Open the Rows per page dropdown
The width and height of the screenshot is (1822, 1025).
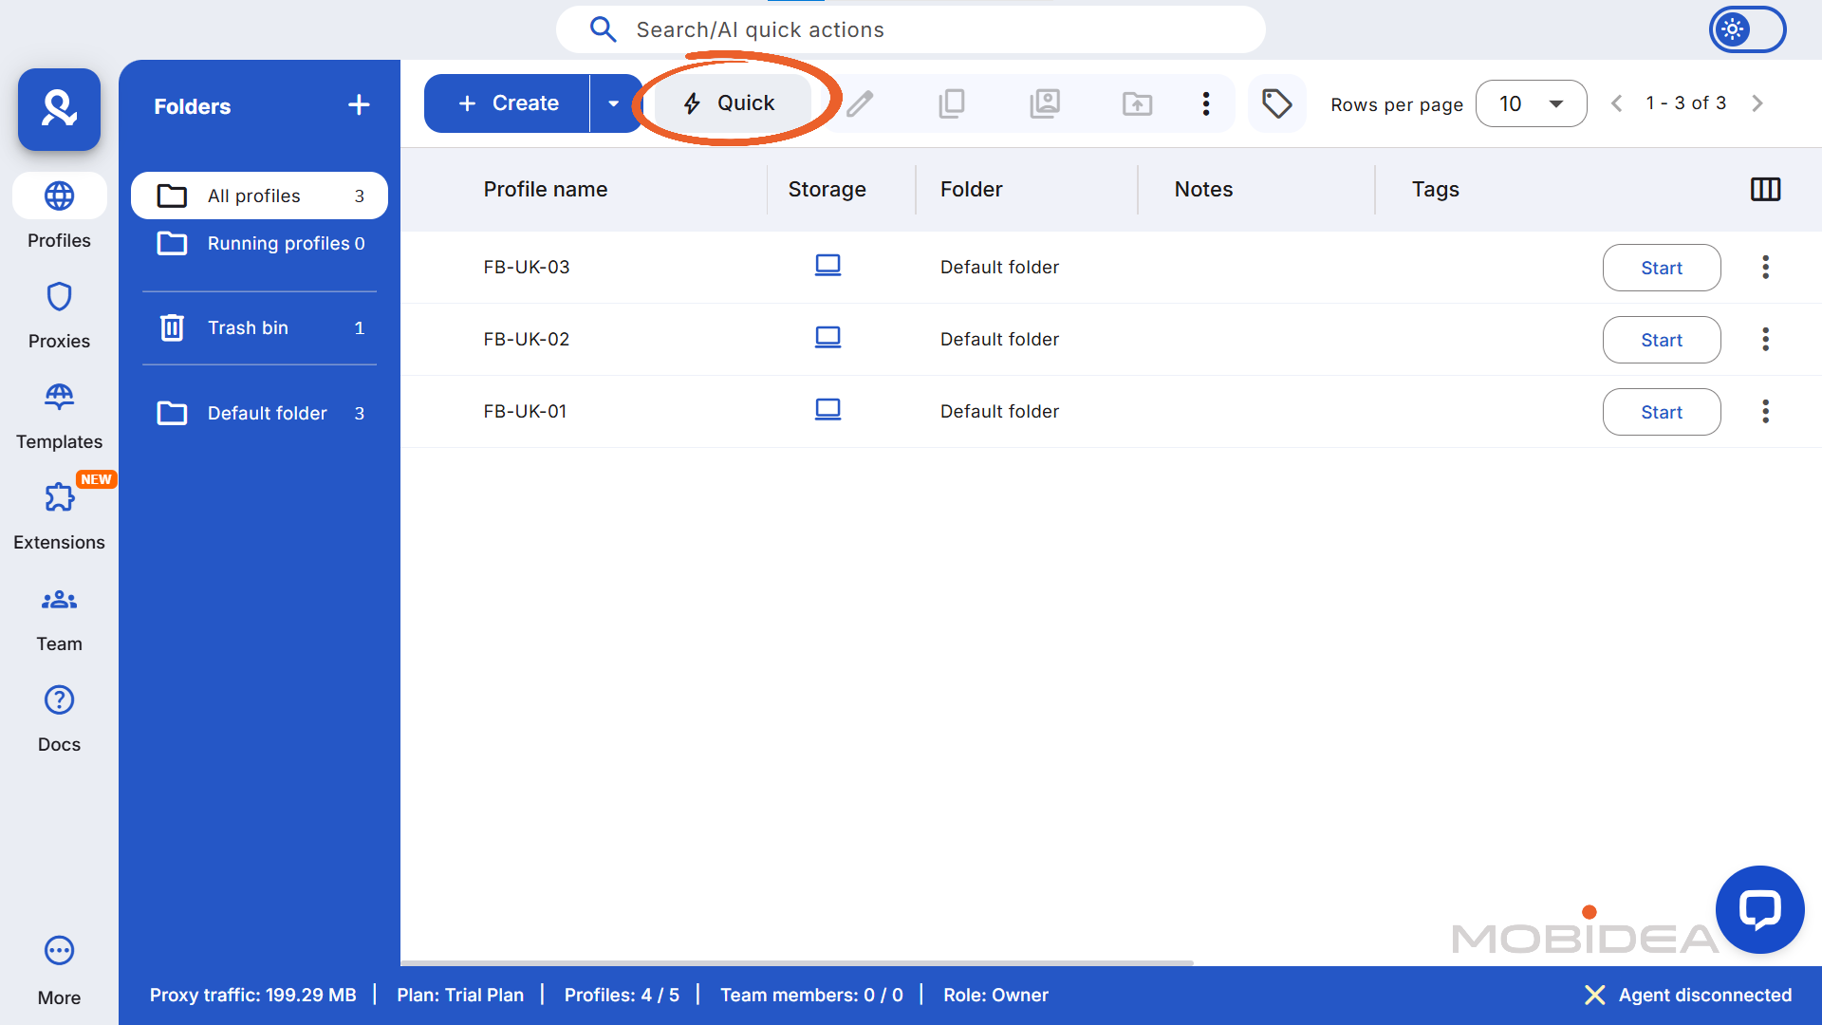tap(1531, 103)
